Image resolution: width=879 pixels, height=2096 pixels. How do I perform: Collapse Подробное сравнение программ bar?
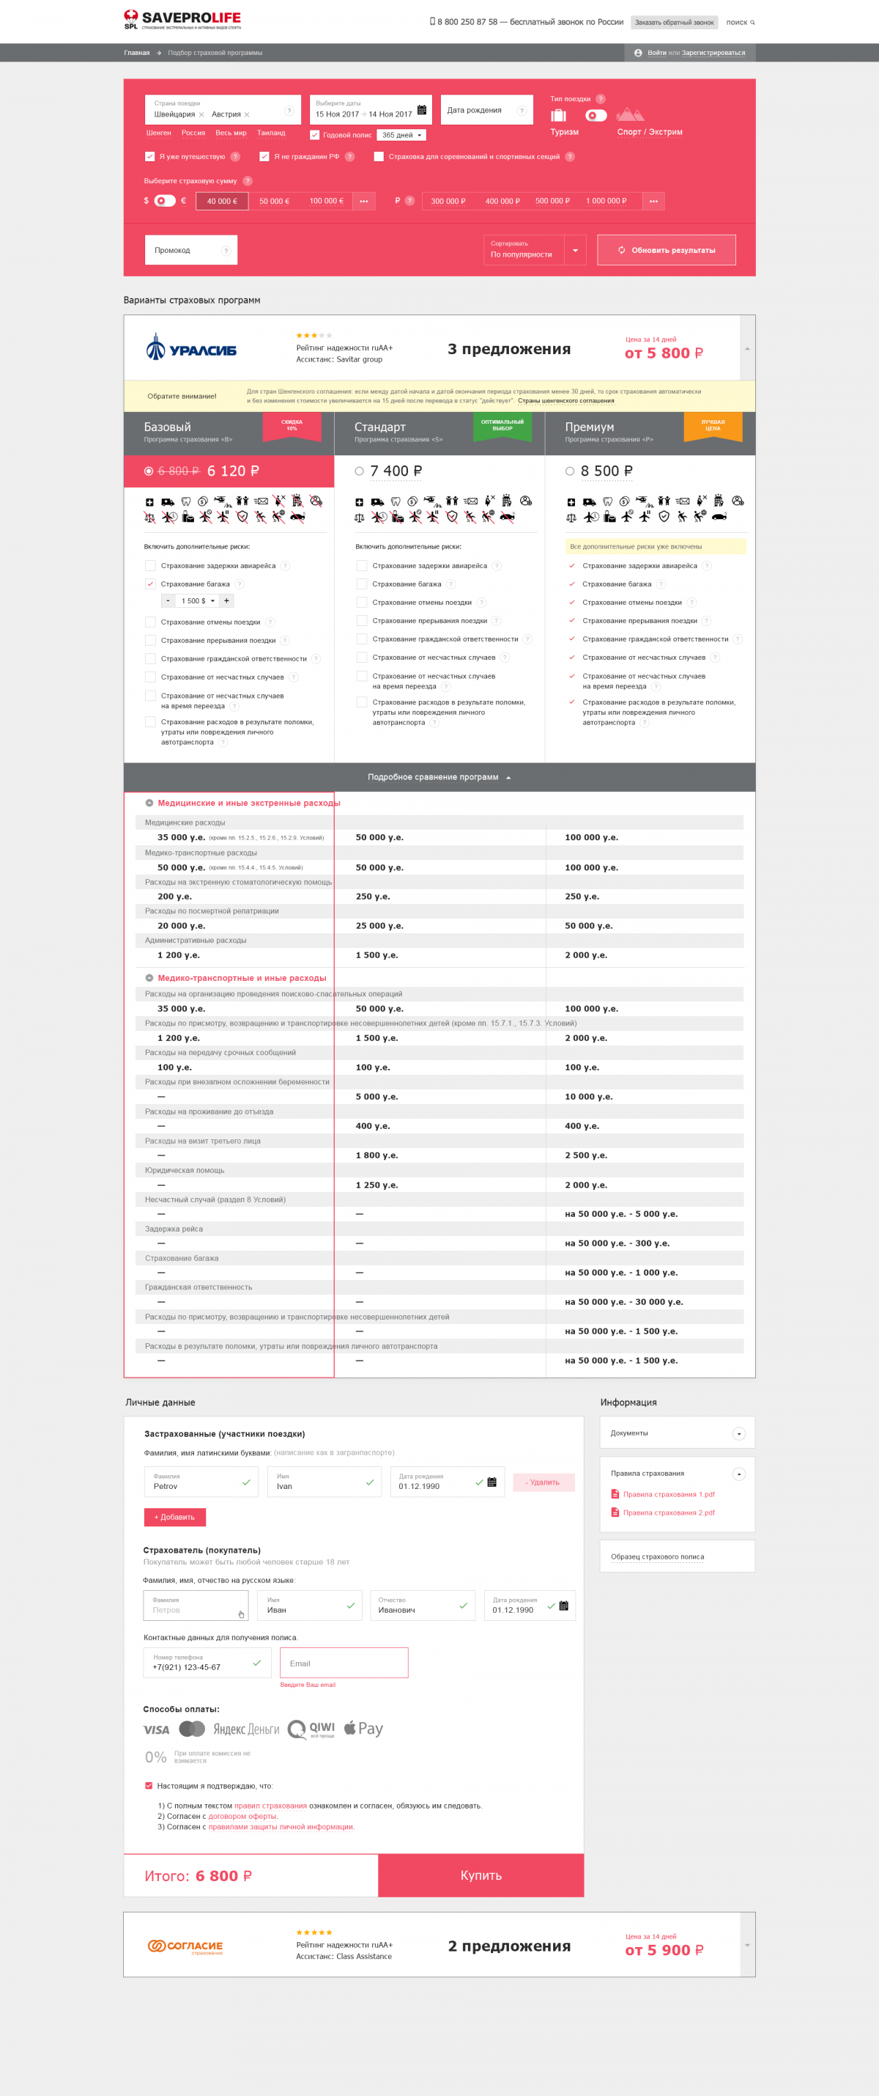439,777
